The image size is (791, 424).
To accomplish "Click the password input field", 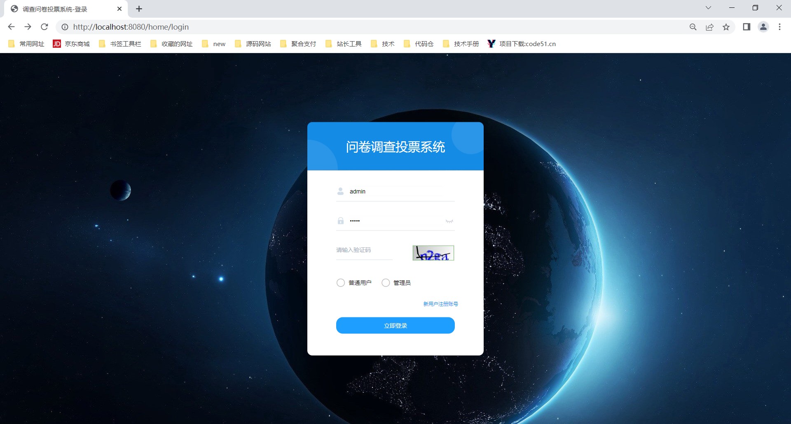I will (395, 221).
